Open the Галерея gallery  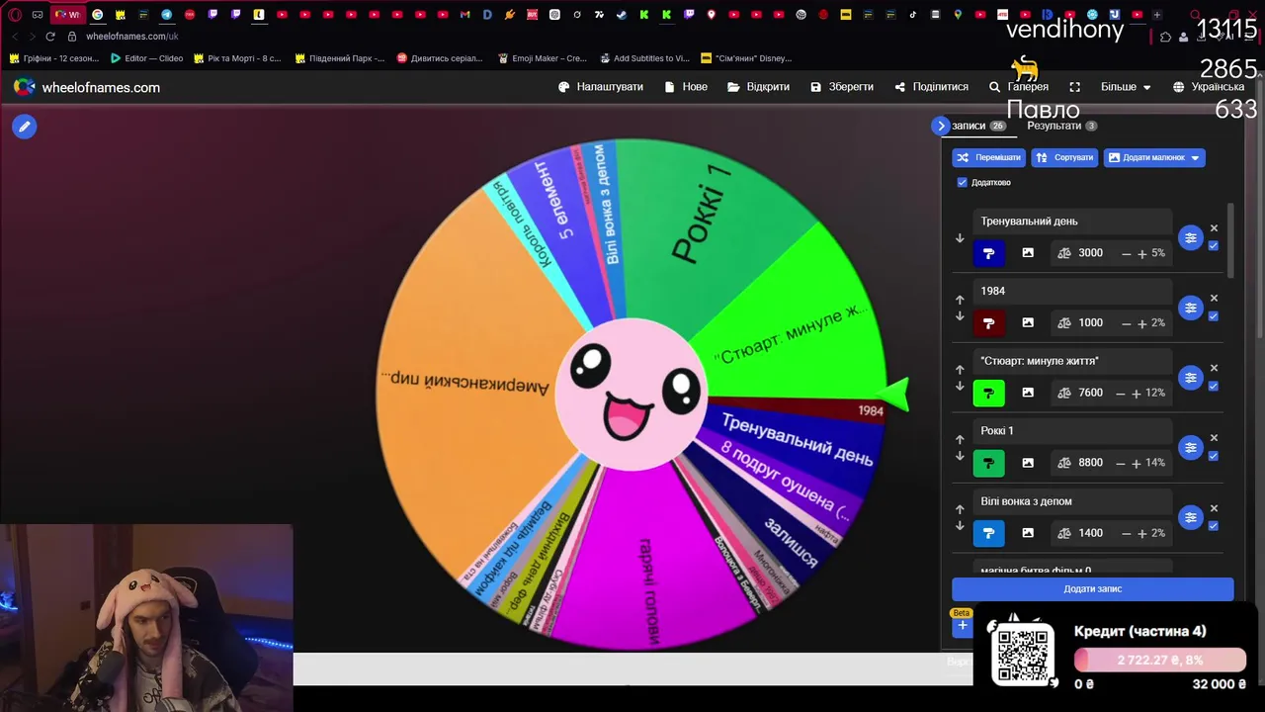(x=1019, y=87)
